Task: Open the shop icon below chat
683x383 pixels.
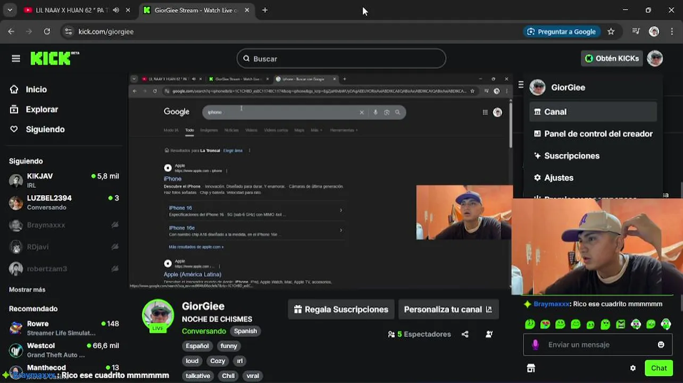Action: pyautogui.click(x=530, y=368)
